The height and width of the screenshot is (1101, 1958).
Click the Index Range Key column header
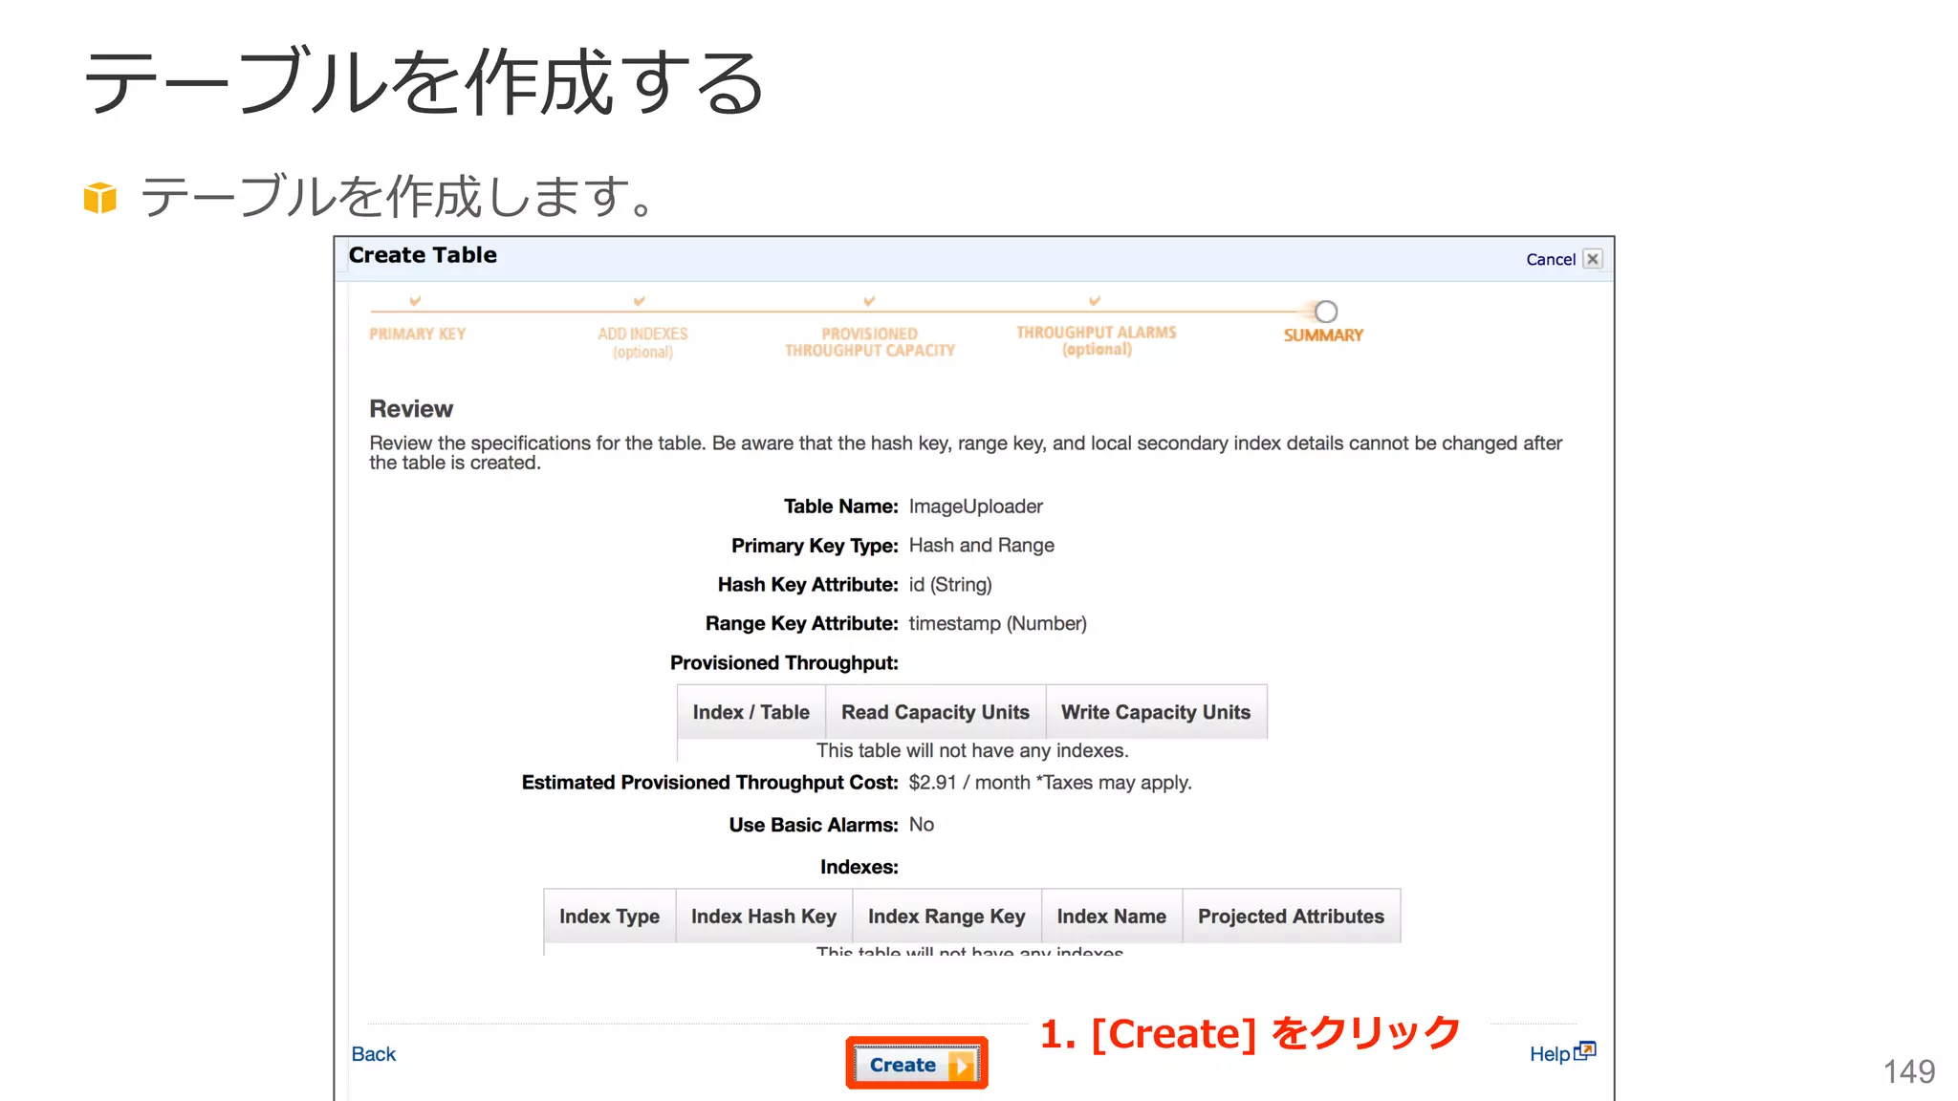[946, 916]
